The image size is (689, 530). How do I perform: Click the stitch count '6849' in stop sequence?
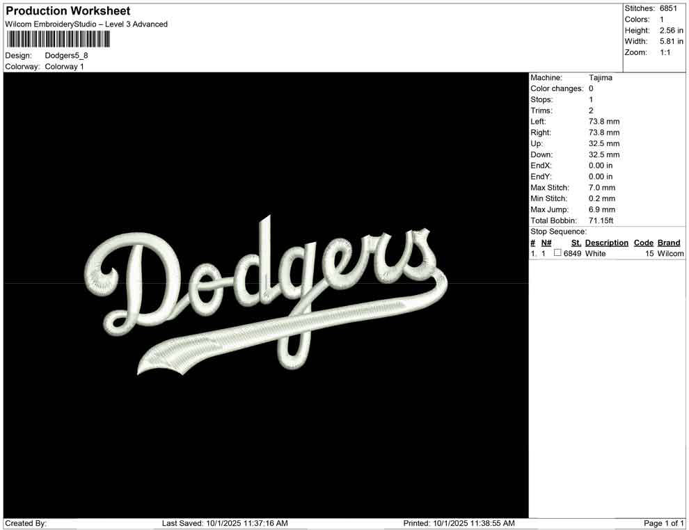(572, 253)
